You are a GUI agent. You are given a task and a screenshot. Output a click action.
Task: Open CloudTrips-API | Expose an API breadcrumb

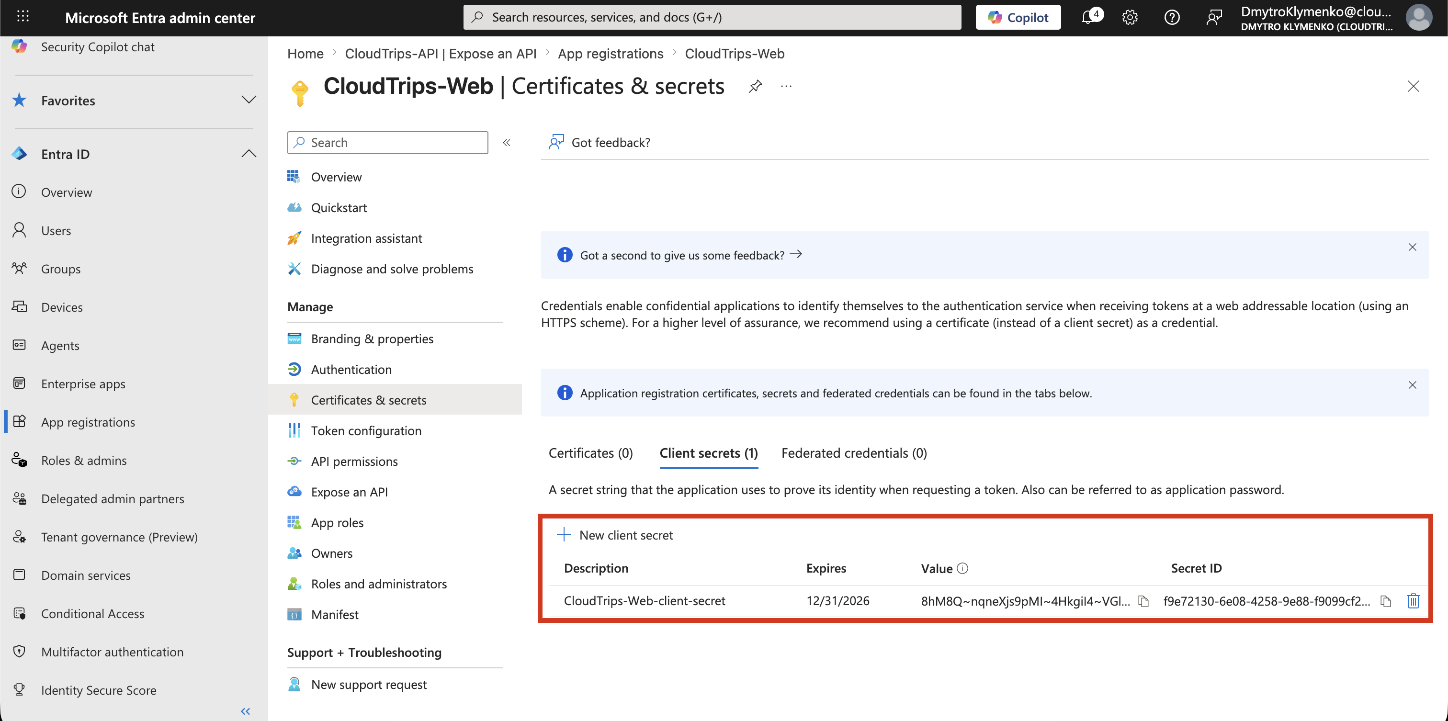pos(441,54)
